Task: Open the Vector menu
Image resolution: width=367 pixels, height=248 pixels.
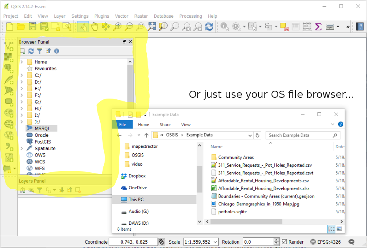Action: tap(122, 16)
